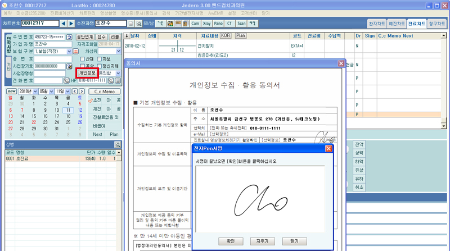Click the phone icon beside 전화번호 field
The height and width of the screenshot is (251, 450).
[65, 80]
